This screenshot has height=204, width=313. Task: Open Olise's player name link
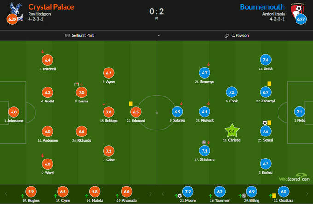tap(108, 159)
